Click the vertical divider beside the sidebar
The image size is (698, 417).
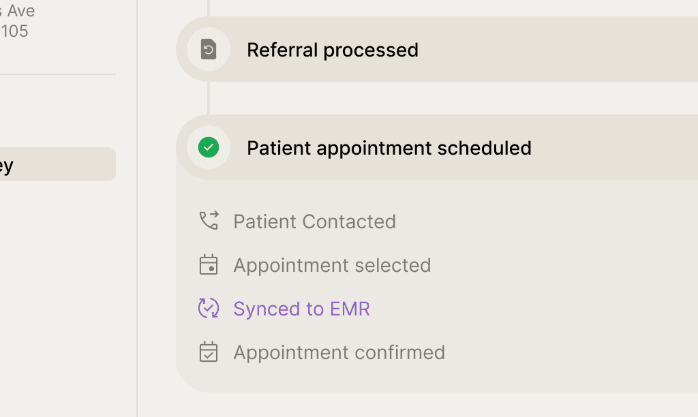(x=137, y=273)
